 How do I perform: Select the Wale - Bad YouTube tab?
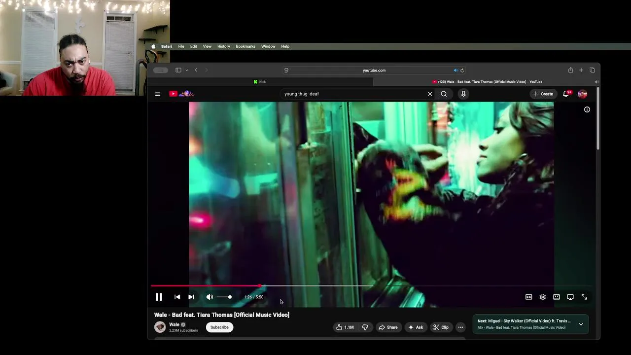[487, 82]
